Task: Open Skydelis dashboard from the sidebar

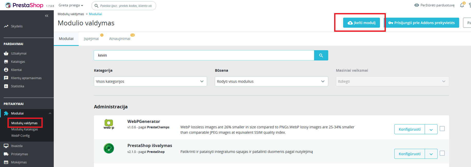Action: (x=17, y=26)
